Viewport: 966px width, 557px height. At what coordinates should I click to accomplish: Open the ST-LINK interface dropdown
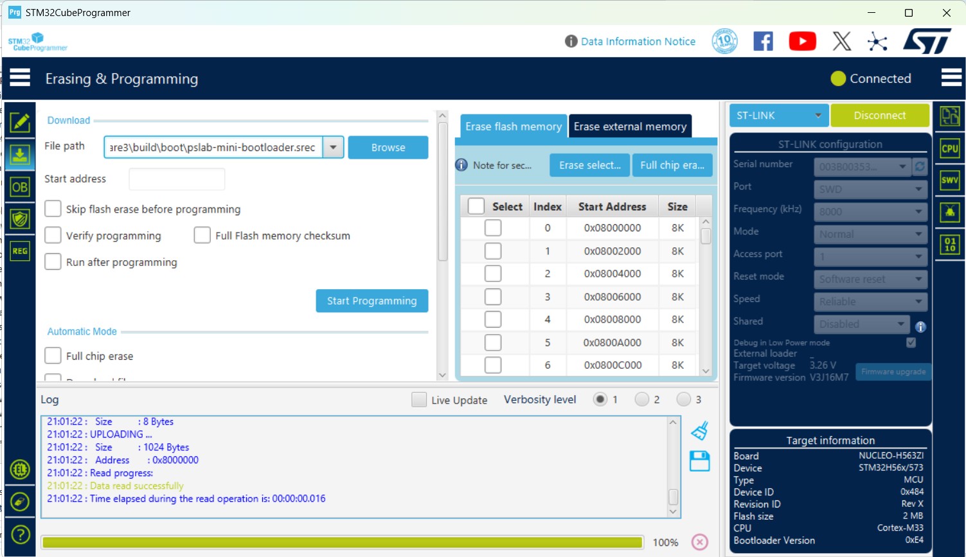point(779,116)
